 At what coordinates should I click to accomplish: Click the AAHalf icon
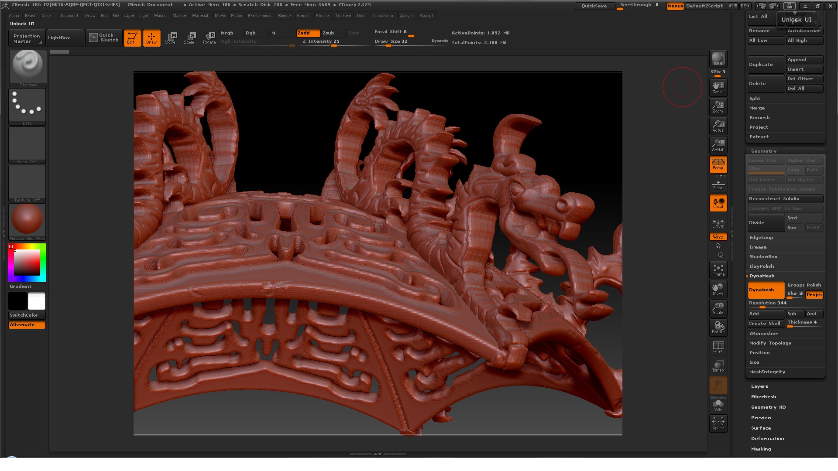tap(718, 145)
